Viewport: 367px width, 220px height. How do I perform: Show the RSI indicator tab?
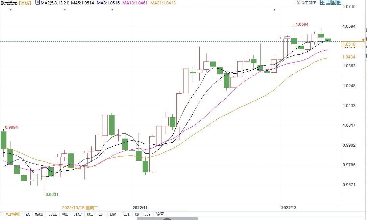click(126, 214)
